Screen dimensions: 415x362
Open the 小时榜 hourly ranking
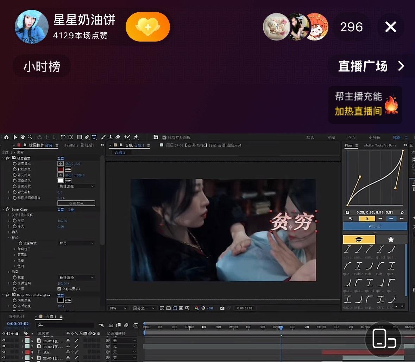point(42,66)
